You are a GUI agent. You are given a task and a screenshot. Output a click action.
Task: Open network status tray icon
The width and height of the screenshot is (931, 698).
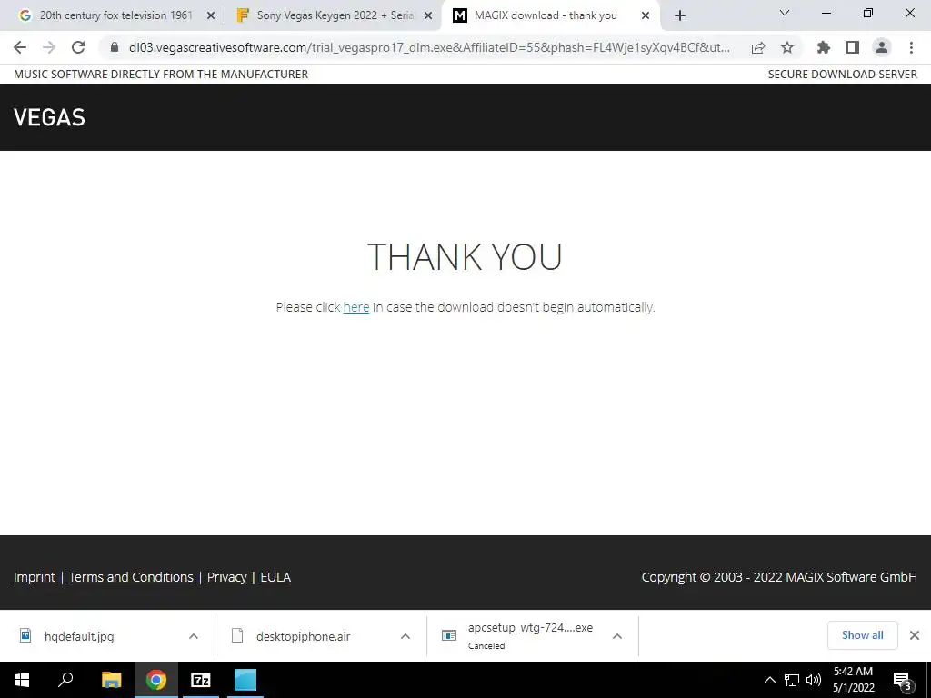tap(792, 680)
